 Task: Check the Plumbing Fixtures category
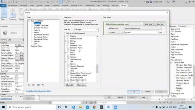pyautogui.click(x=68, y=39)
